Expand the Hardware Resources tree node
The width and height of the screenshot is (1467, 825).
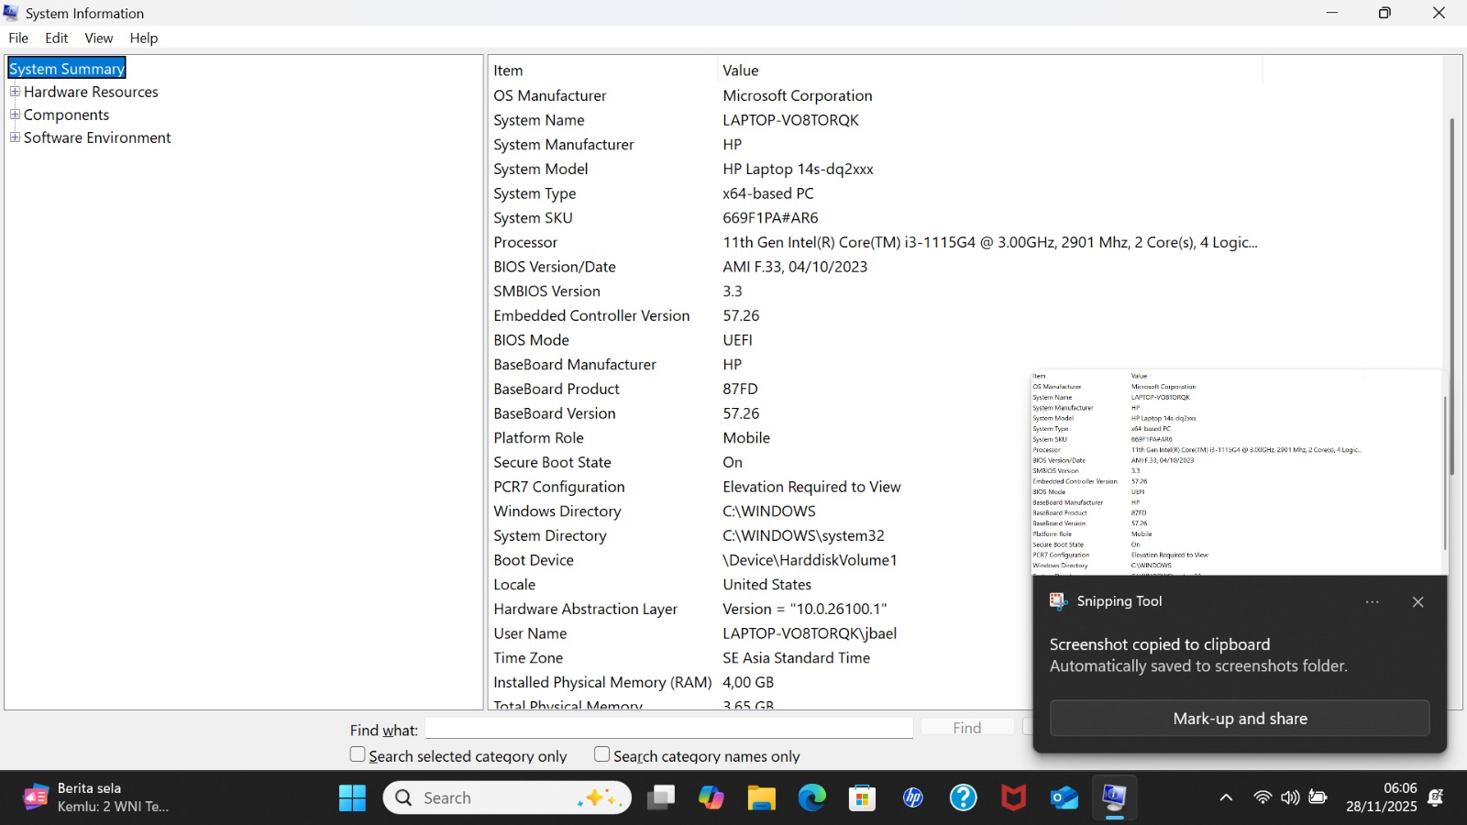[15, 92]
